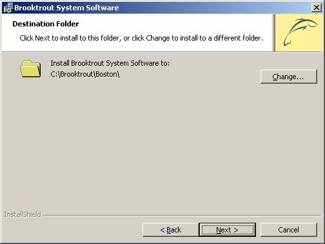The width and height of the screenshot is (325, 244).
Task: Click the C:\Brooktrout\Boston\ install path text
Action: [85, 74]
